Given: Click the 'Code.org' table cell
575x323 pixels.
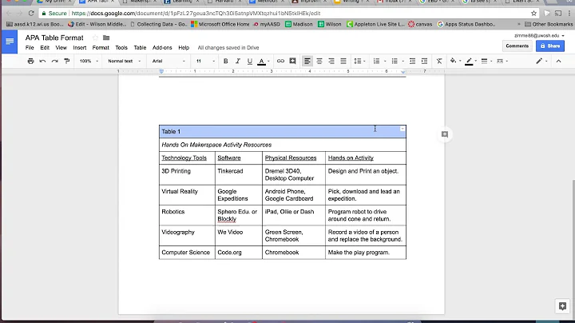Looking at the screenshot, I should point(238,252).
